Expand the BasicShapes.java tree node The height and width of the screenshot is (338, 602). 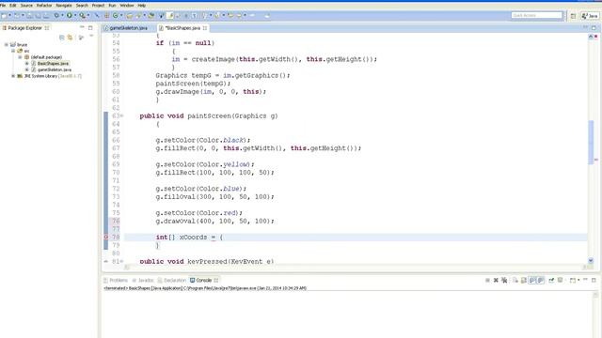click(27, 63)
